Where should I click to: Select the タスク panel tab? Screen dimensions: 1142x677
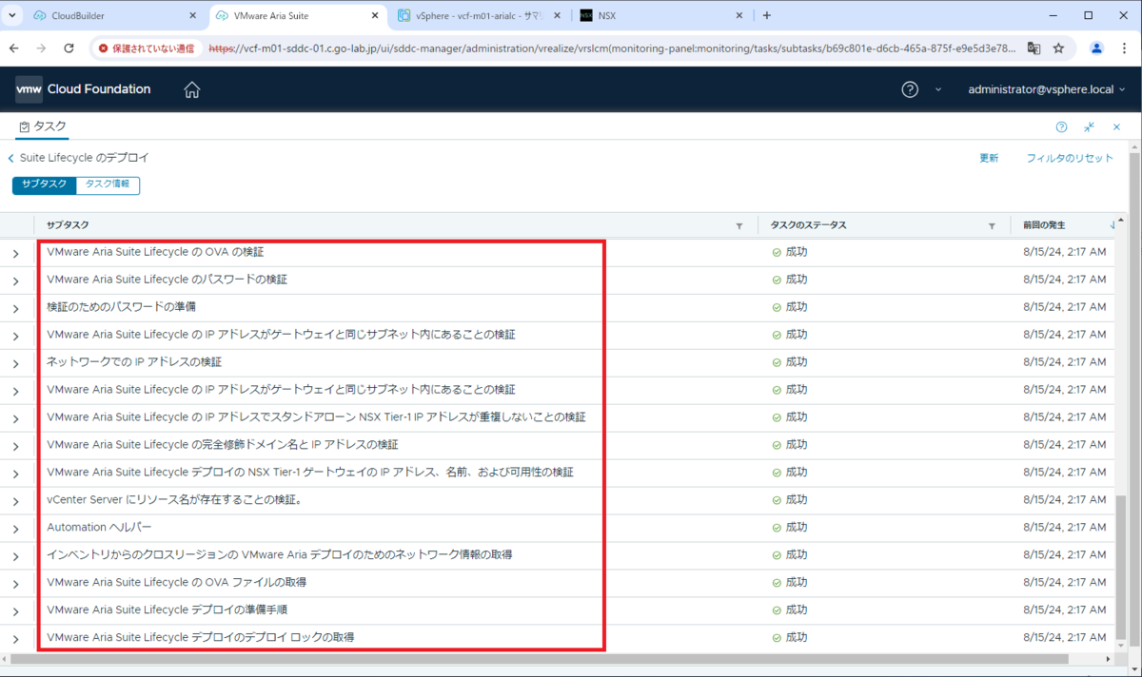point(42,126)
